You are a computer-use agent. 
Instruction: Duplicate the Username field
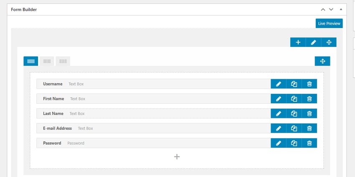(294, 84)
